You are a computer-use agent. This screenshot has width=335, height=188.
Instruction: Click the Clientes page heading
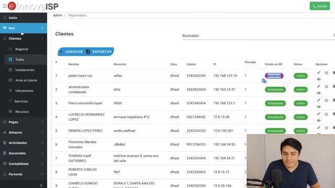64,34
